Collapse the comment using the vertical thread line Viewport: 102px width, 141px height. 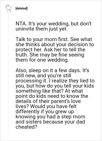point(9,75)
